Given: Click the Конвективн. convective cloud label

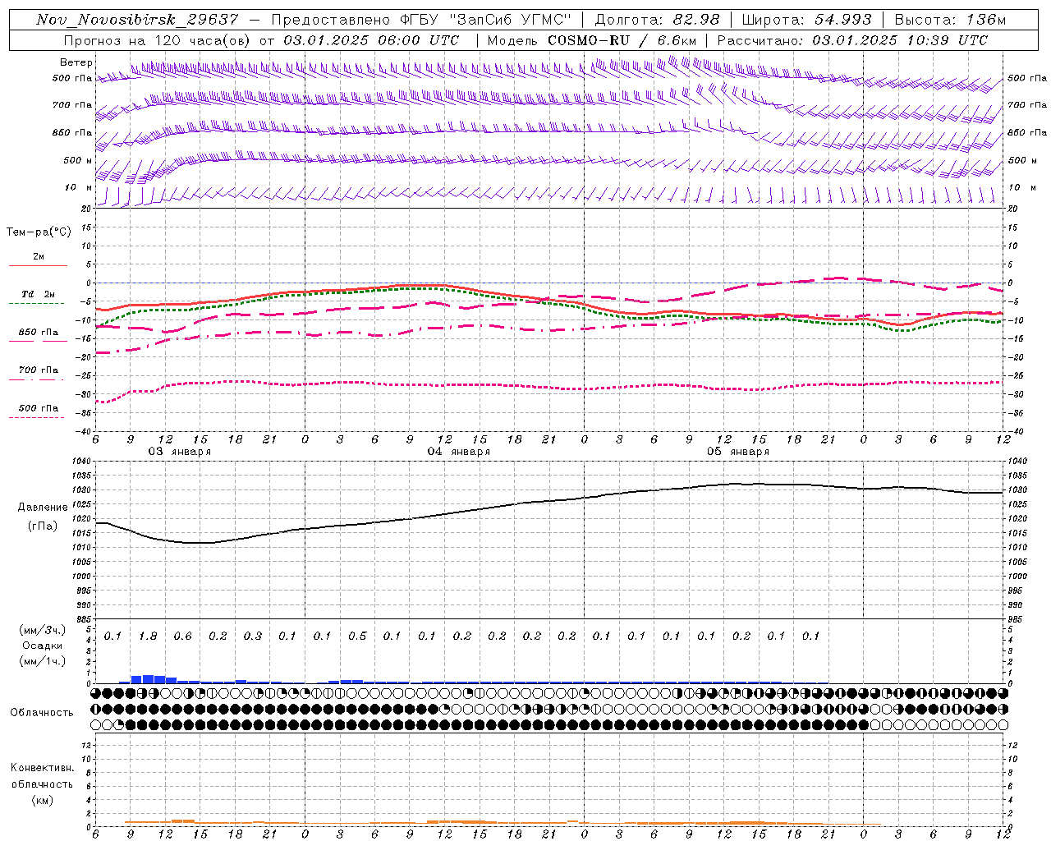Looking at the screenshot, I should [42, 768].
